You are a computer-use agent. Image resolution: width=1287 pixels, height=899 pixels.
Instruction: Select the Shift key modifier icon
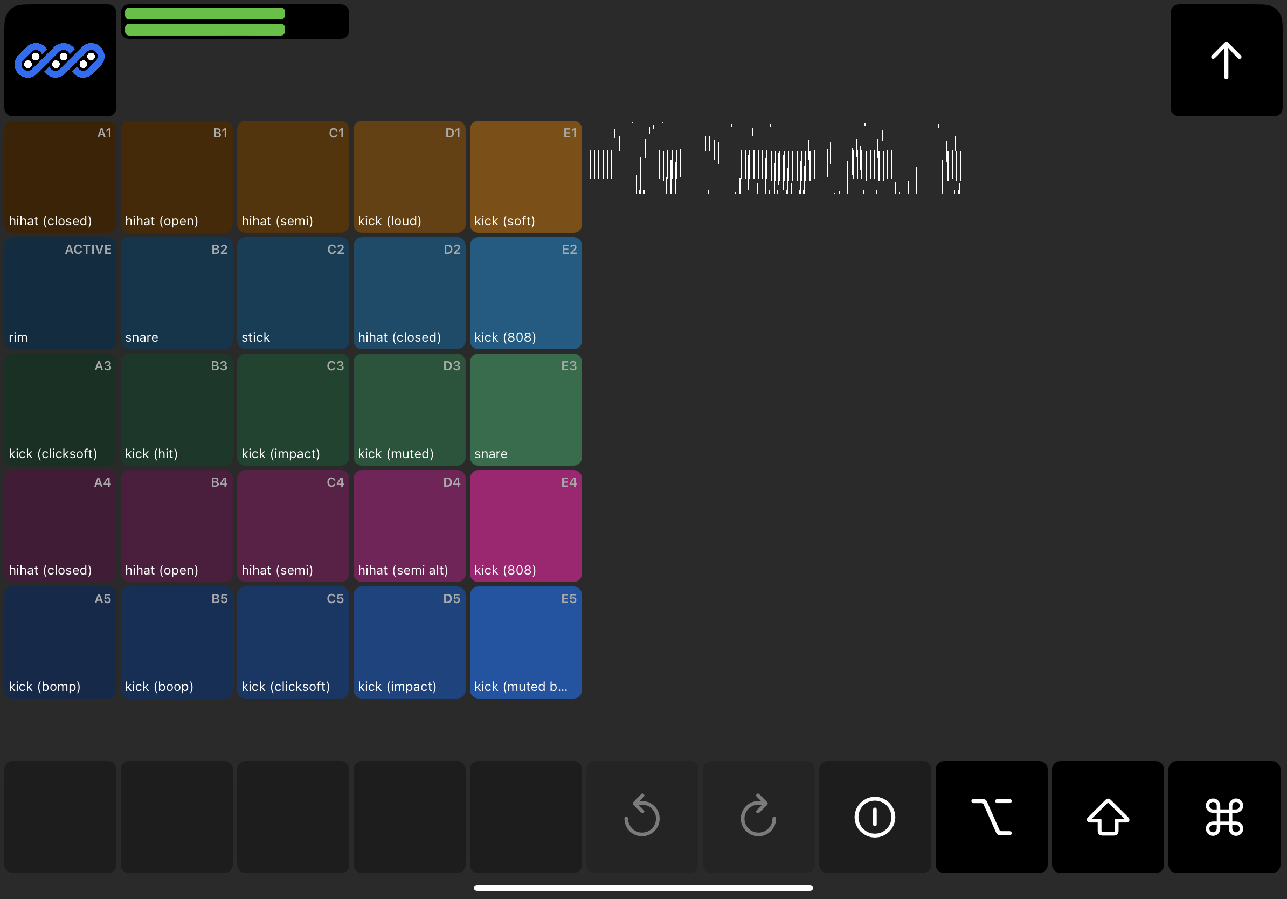tap(1108, 817)
